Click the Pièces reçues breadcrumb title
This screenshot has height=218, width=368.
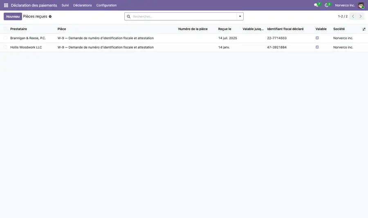35,16
